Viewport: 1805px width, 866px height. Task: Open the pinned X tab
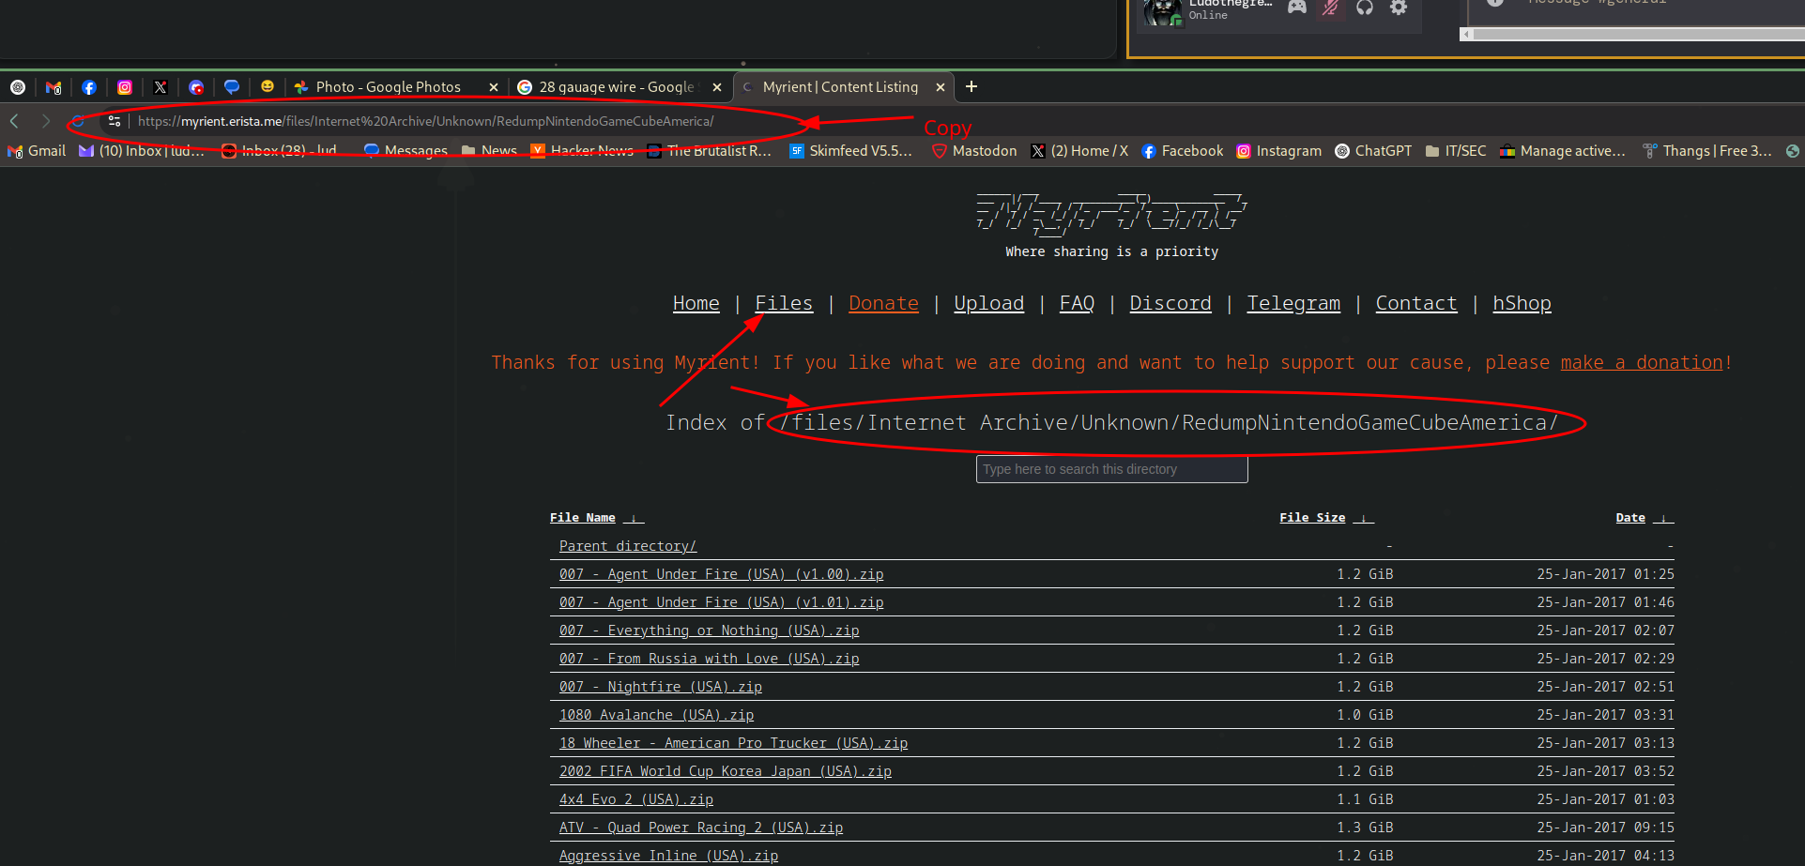point(161,87)
